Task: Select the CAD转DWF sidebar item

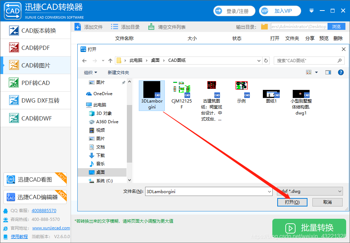Action: coord(35,118)
